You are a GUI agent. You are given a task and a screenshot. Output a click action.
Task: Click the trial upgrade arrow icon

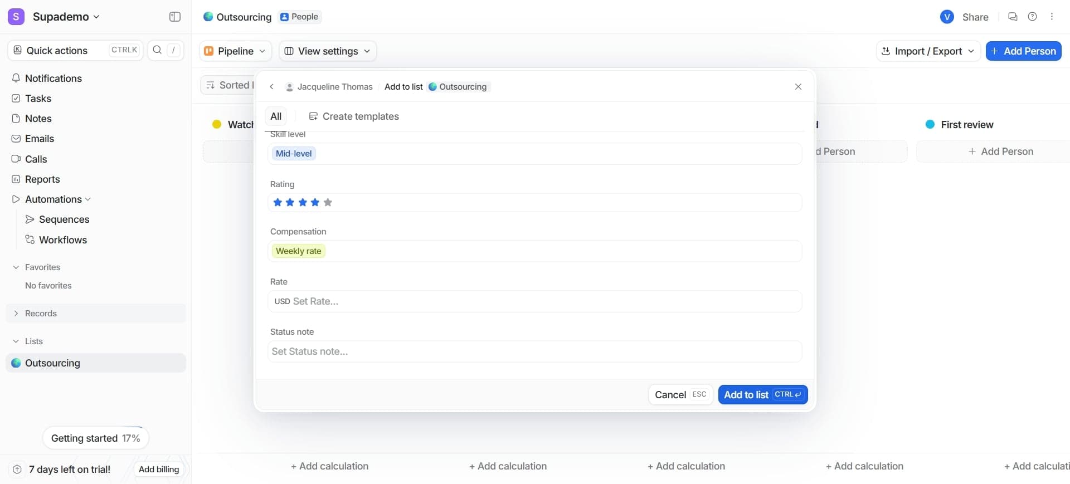[17, 470]
